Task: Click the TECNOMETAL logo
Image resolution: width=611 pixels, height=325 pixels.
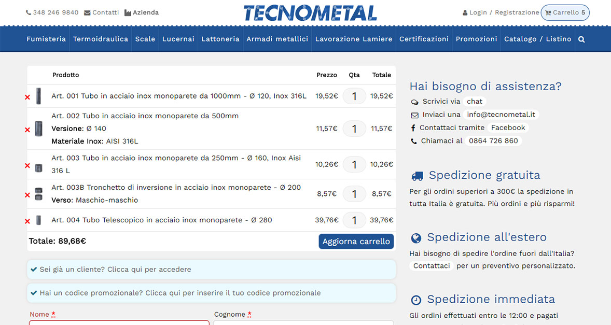Action: 310,13
